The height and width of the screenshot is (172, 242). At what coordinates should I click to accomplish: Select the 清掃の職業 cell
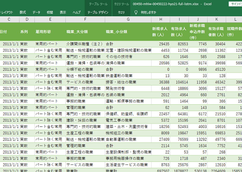(128, 63)
